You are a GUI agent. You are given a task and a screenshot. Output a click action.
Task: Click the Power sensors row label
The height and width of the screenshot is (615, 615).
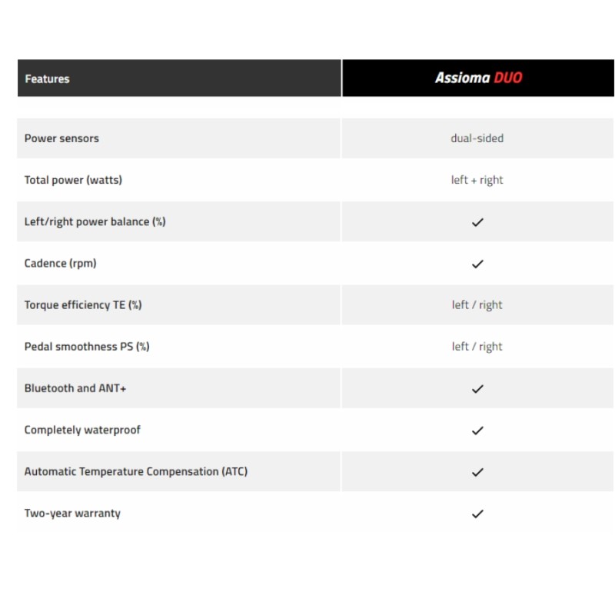click(x=61, y=138)
